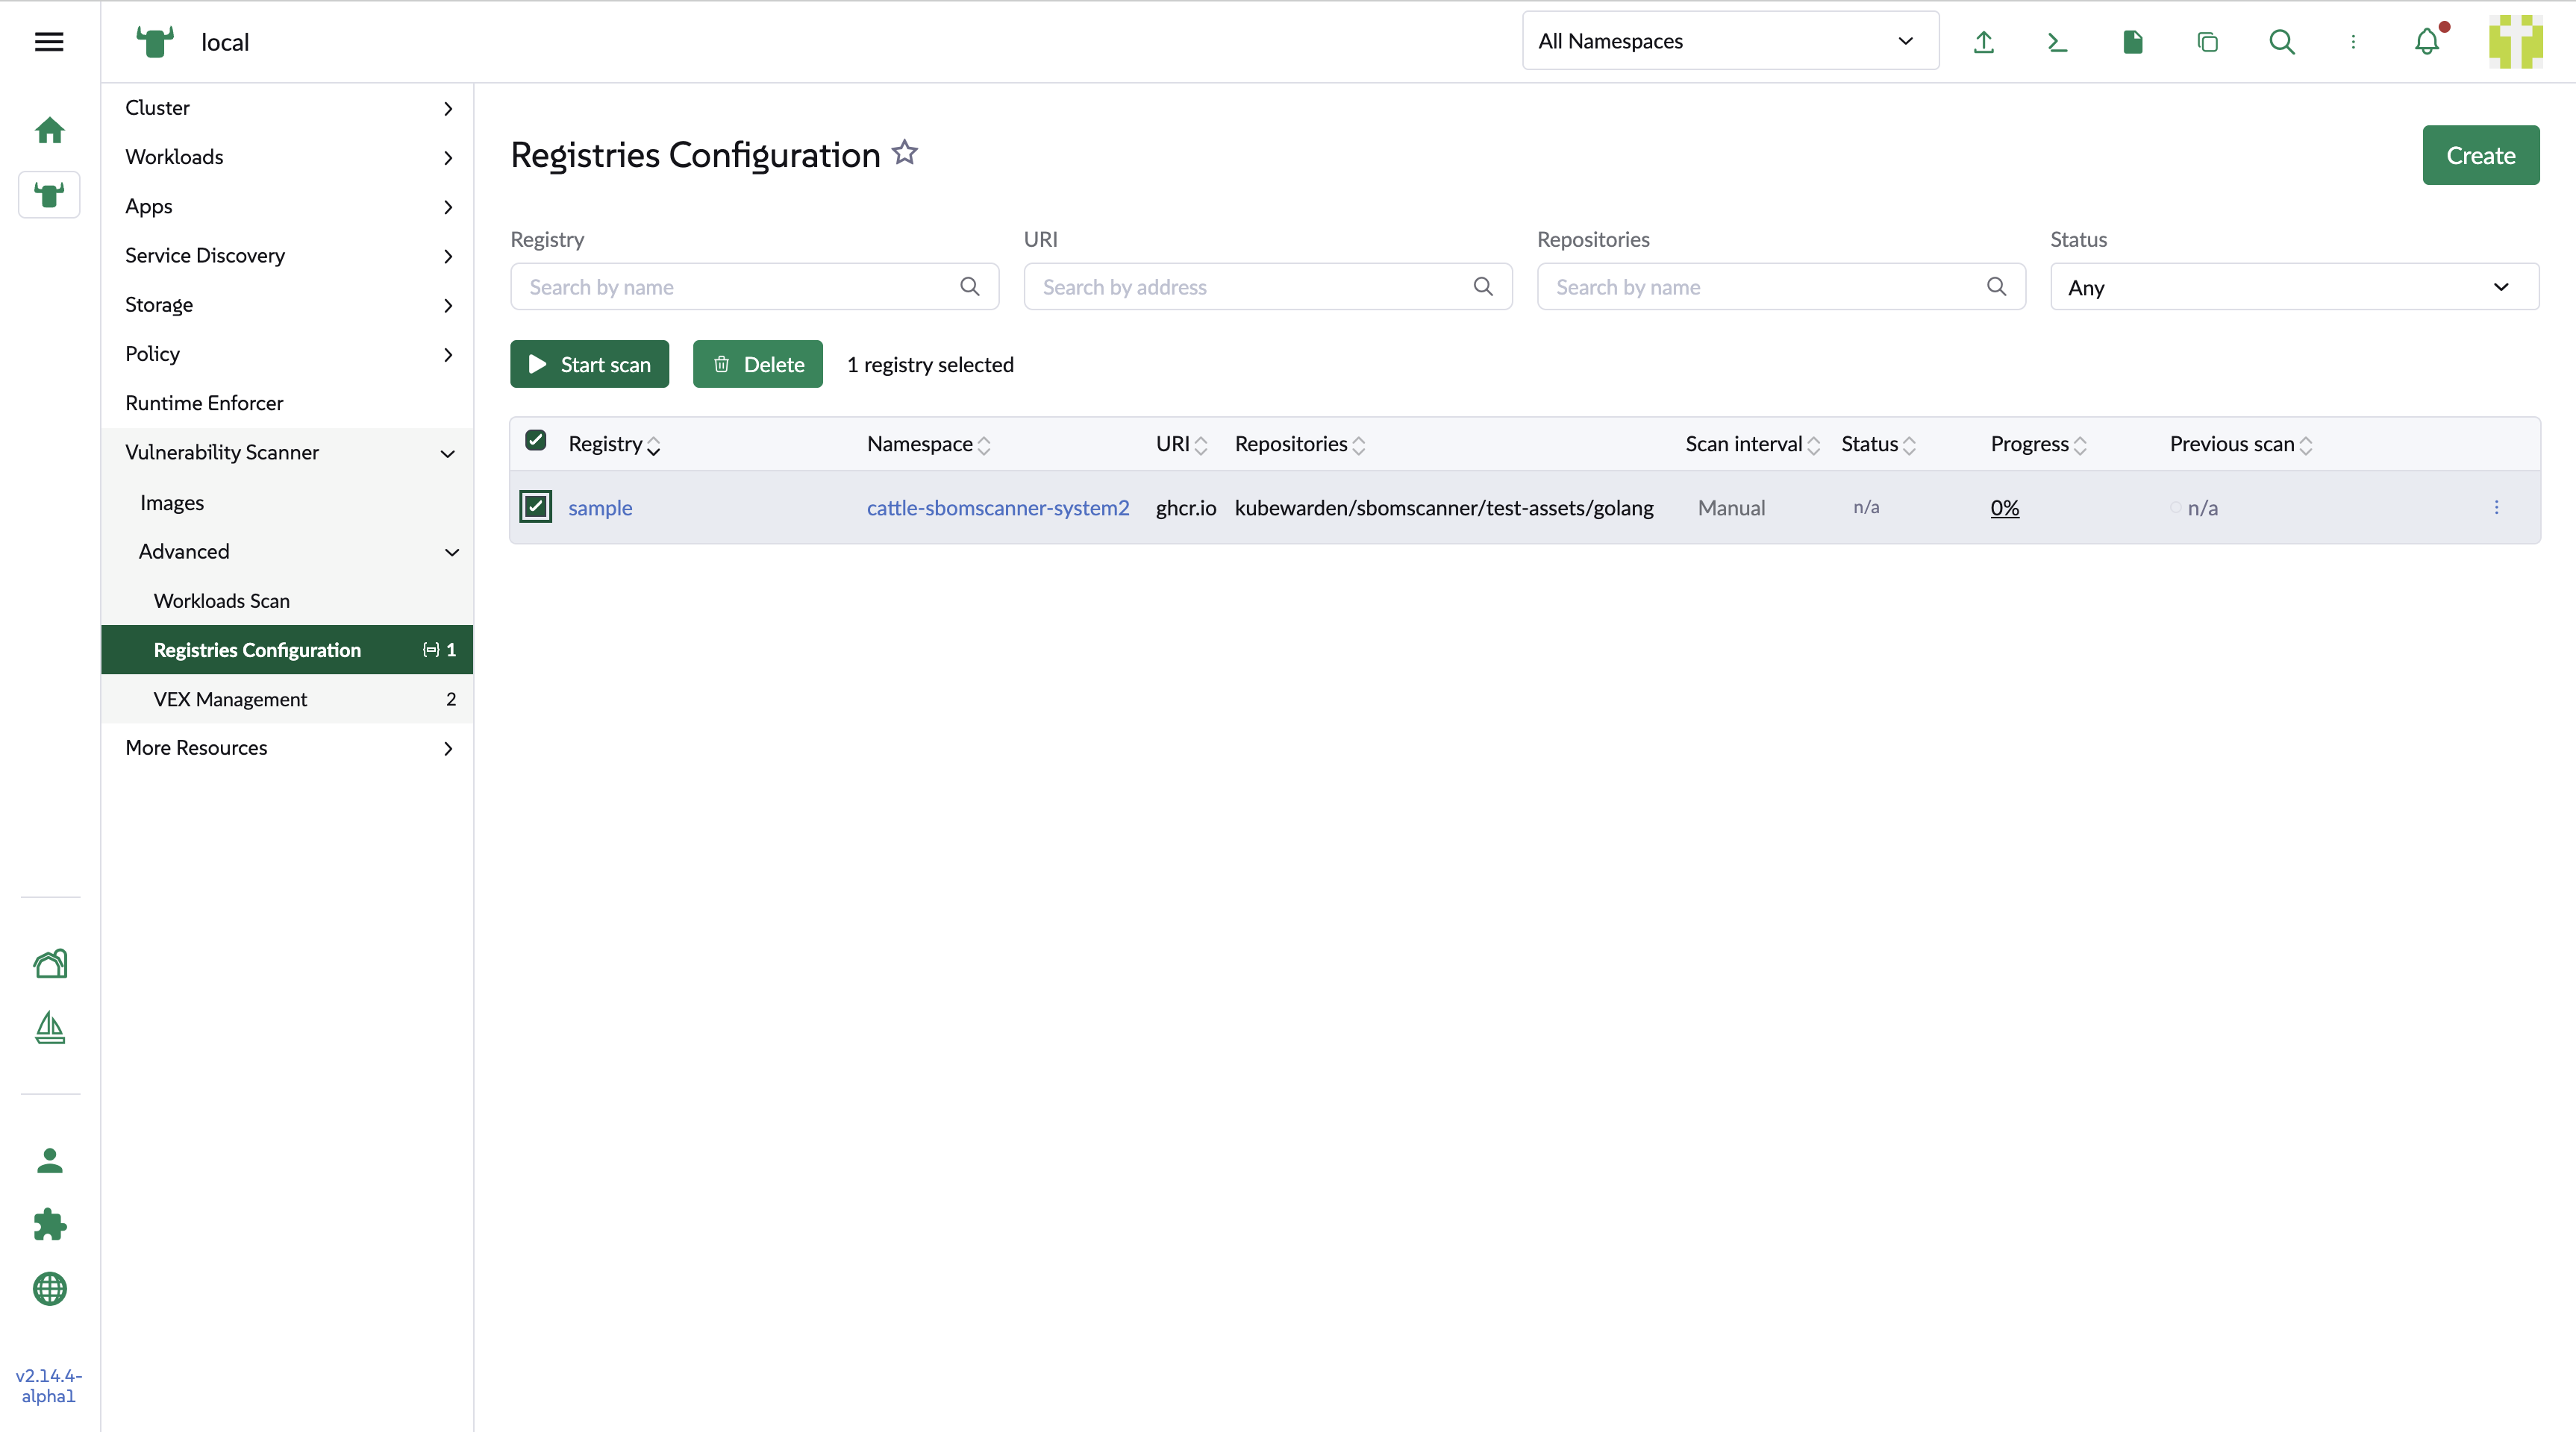The width and height of the screenshot is (2576, 1432).
Task: Open the Status filter dropdown showing Any
Action: 2294,287
